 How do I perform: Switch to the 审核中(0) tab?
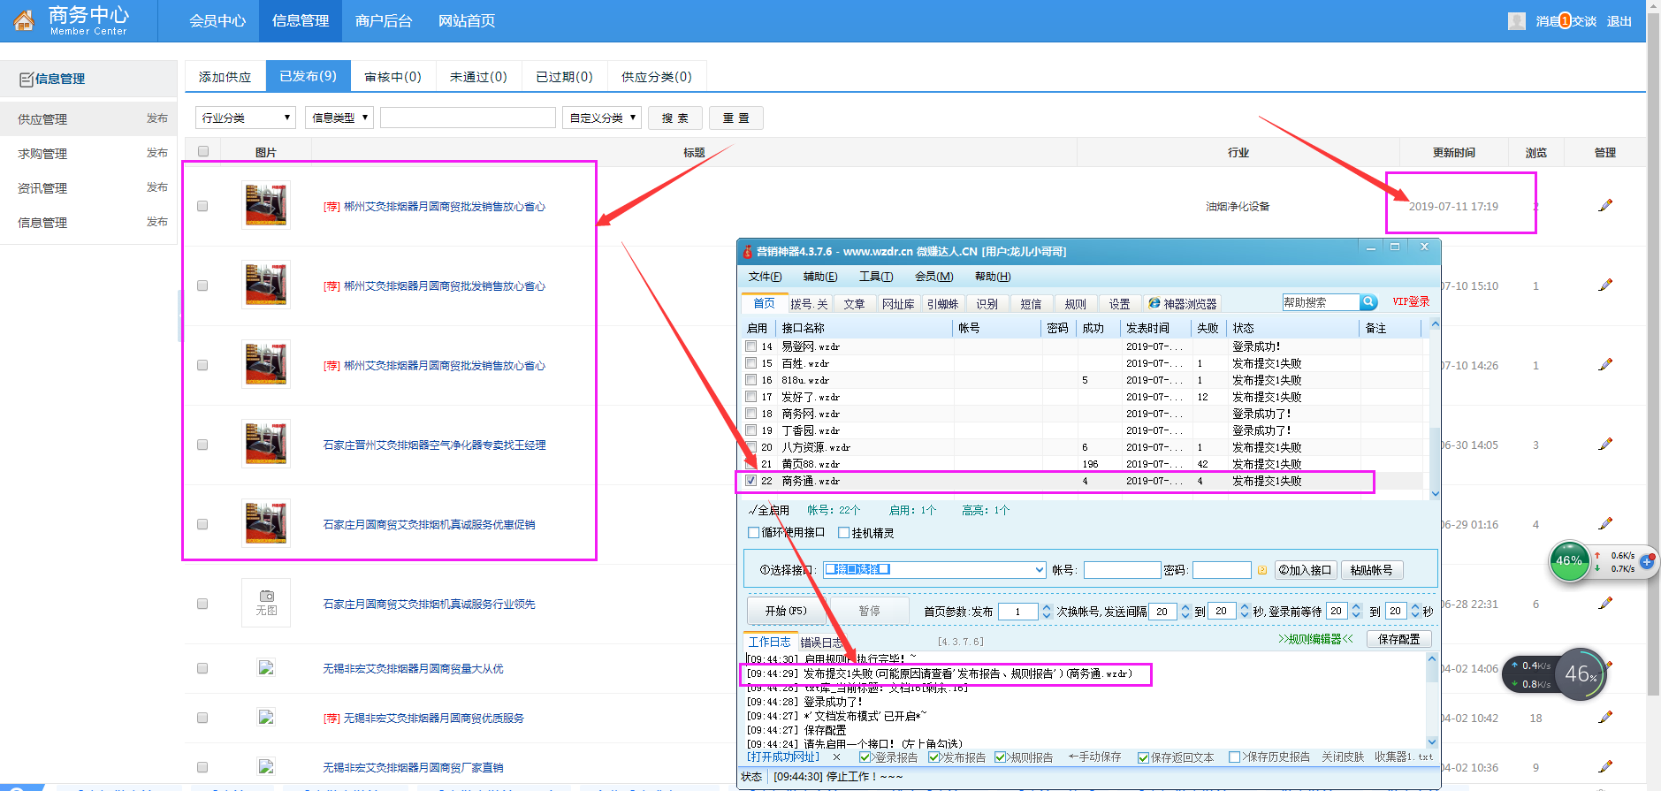pos(392,77)
